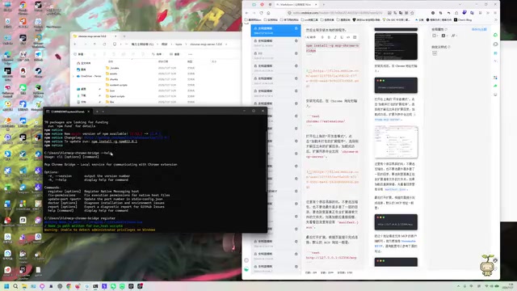Screen dimensions: 517x291
Task: Select the _locales folder in Explorer
Action: [x=112, y=68]
